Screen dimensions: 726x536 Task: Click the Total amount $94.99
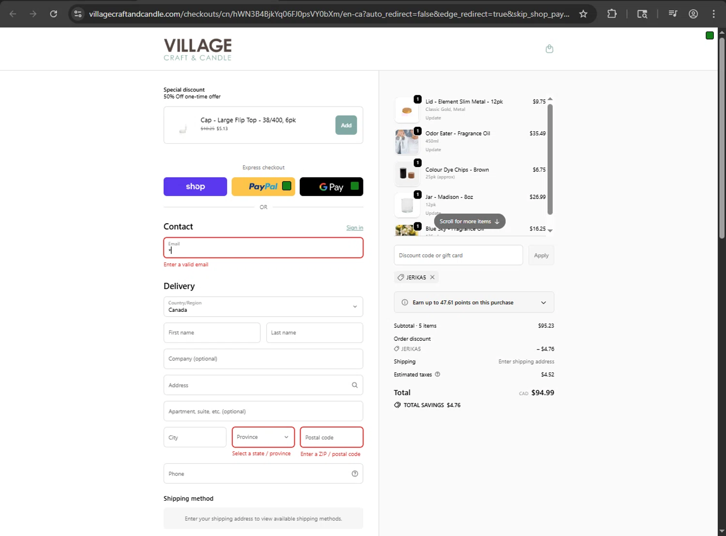click(543, 393)
